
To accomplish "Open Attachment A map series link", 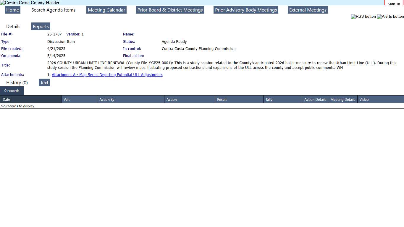I will (x=107, y=75).
